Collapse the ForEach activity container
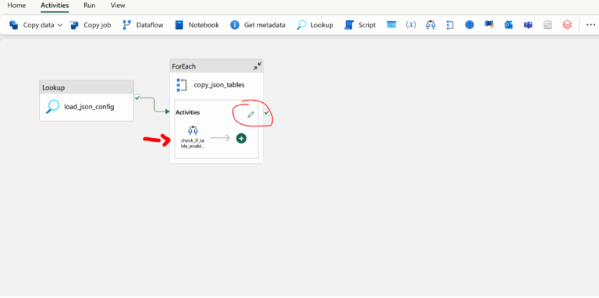This screenshot has width=599, height=298. pos(257,66)
